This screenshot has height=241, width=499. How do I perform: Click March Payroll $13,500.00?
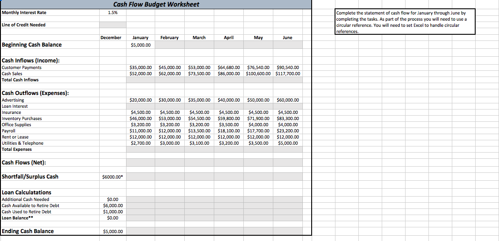[199, 131]
